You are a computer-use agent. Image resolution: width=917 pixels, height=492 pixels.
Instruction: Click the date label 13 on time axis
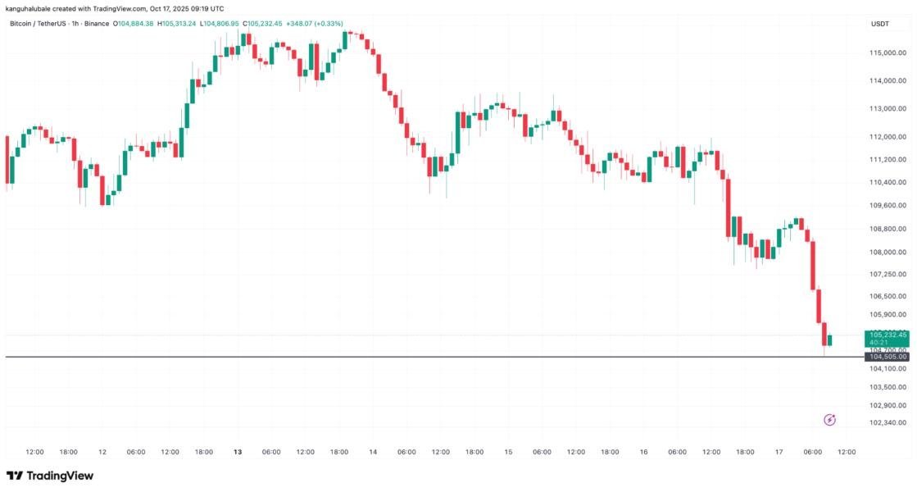coord(238,452)
